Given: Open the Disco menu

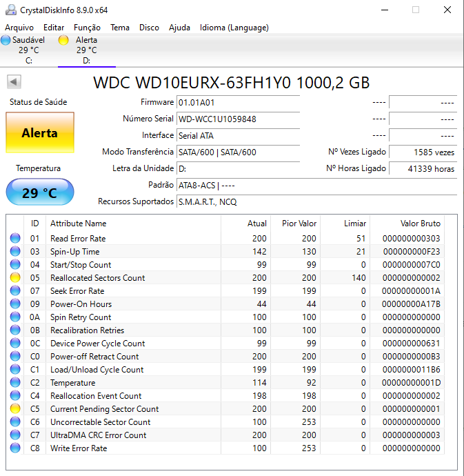Looking at the screenshot, I should [x=149, y=28].
